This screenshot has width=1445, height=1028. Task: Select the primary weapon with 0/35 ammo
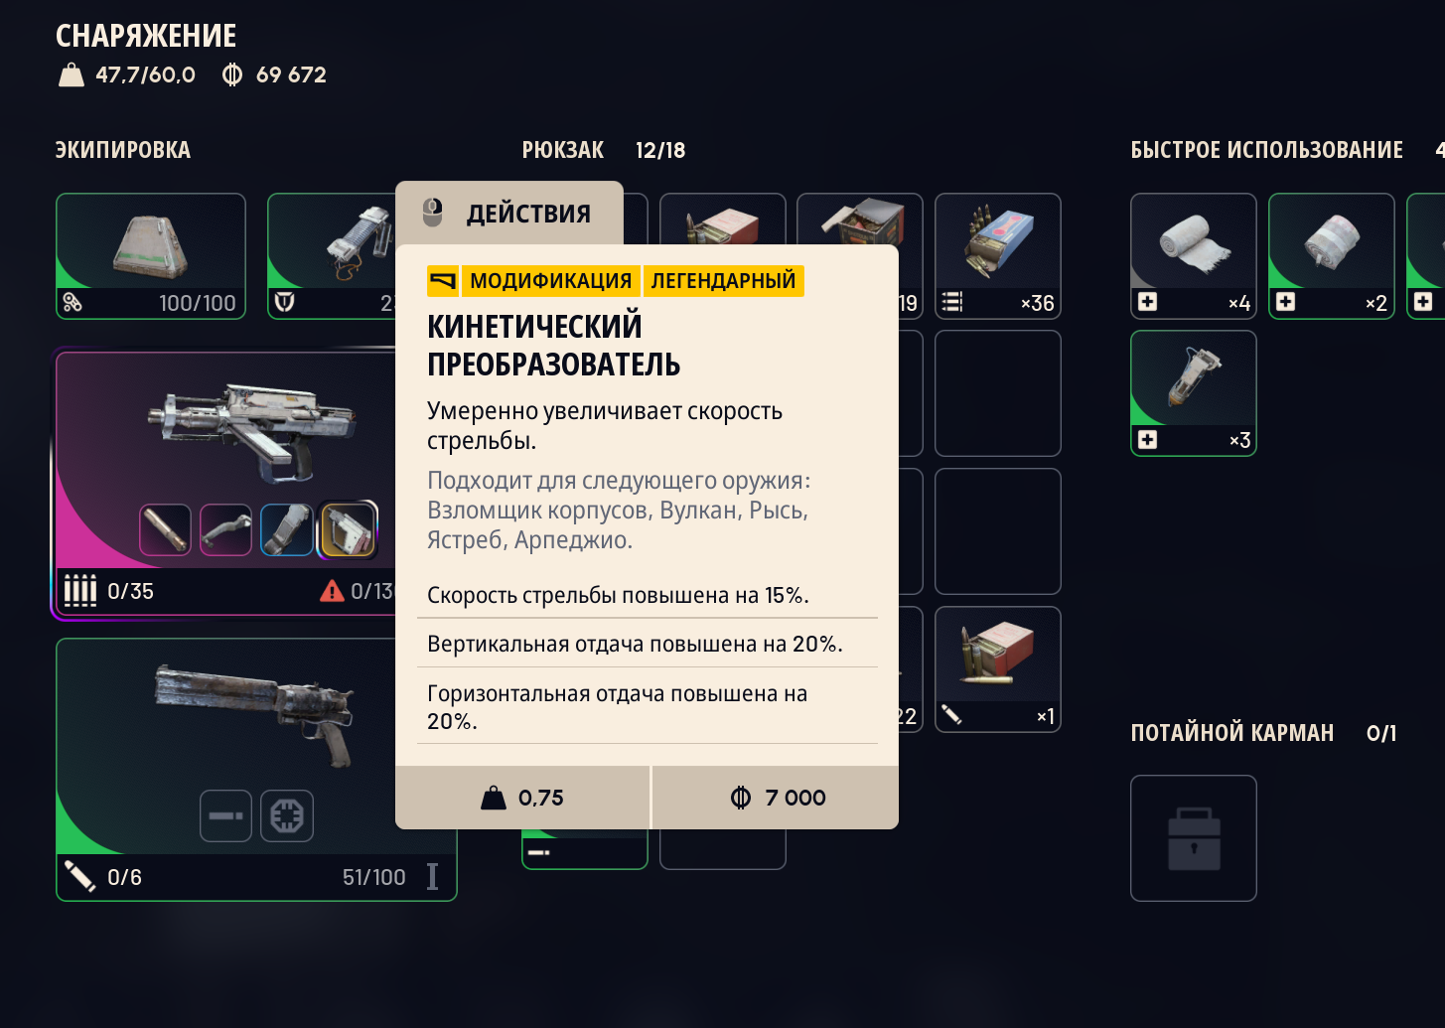coord(225,485)
